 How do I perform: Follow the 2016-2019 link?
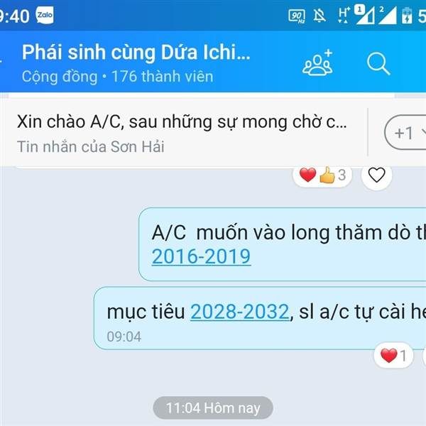pyautogui.click(x=201, y=256)
